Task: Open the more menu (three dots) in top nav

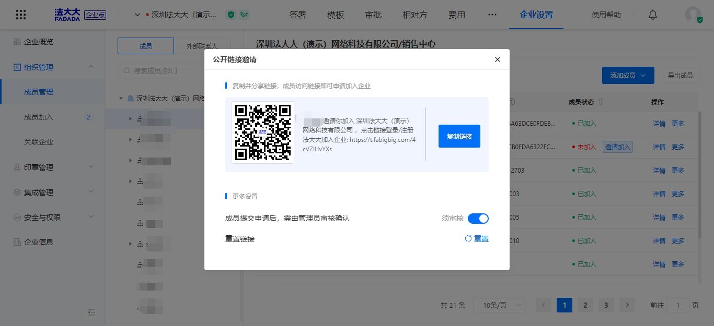Action: coord(492,15)
